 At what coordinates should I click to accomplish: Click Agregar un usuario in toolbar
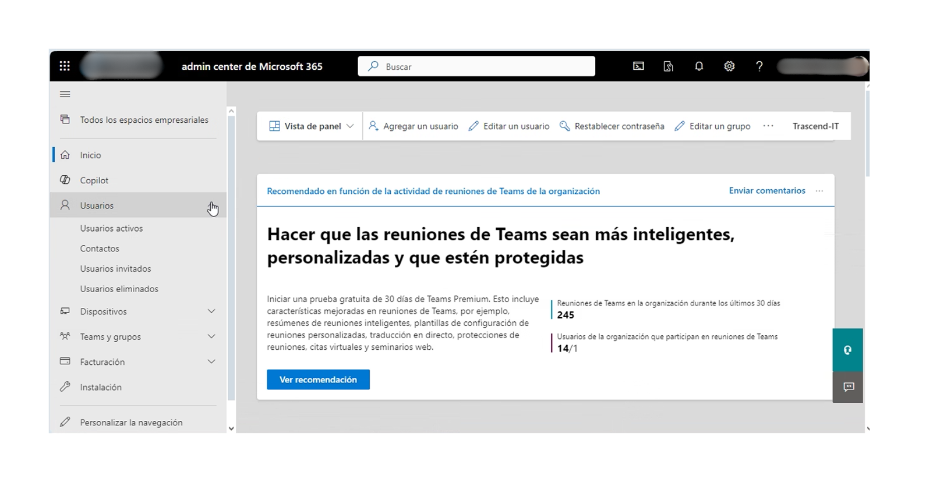click(413, 126)
